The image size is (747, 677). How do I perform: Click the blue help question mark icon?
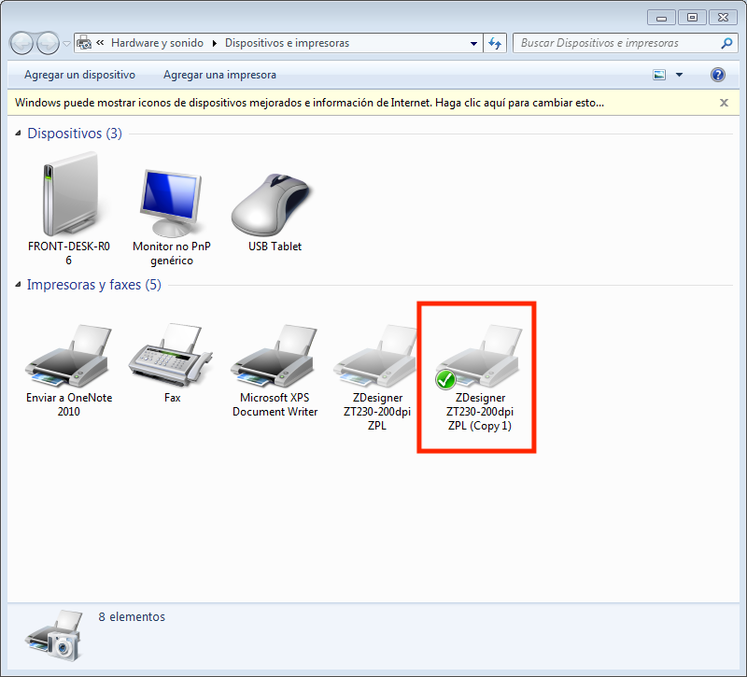coord(718,75)
